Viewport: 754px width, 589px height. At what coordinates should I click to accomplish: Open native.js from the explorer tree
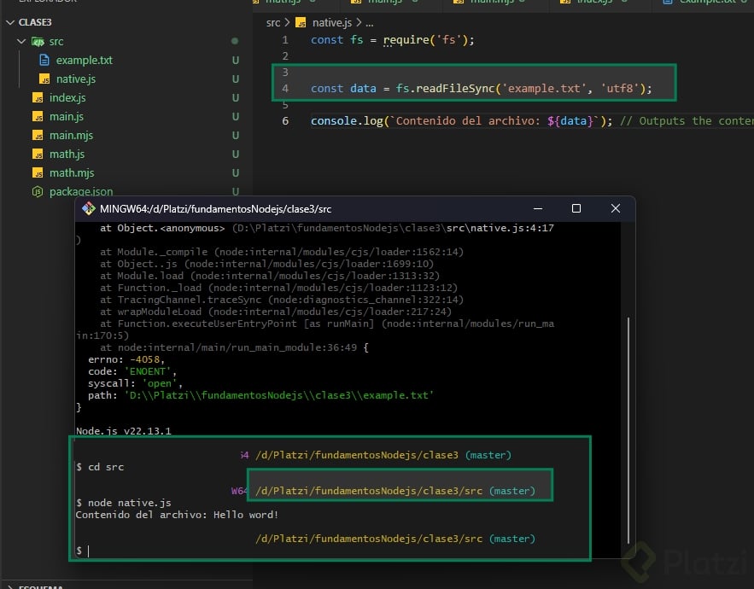pos(75,79)
